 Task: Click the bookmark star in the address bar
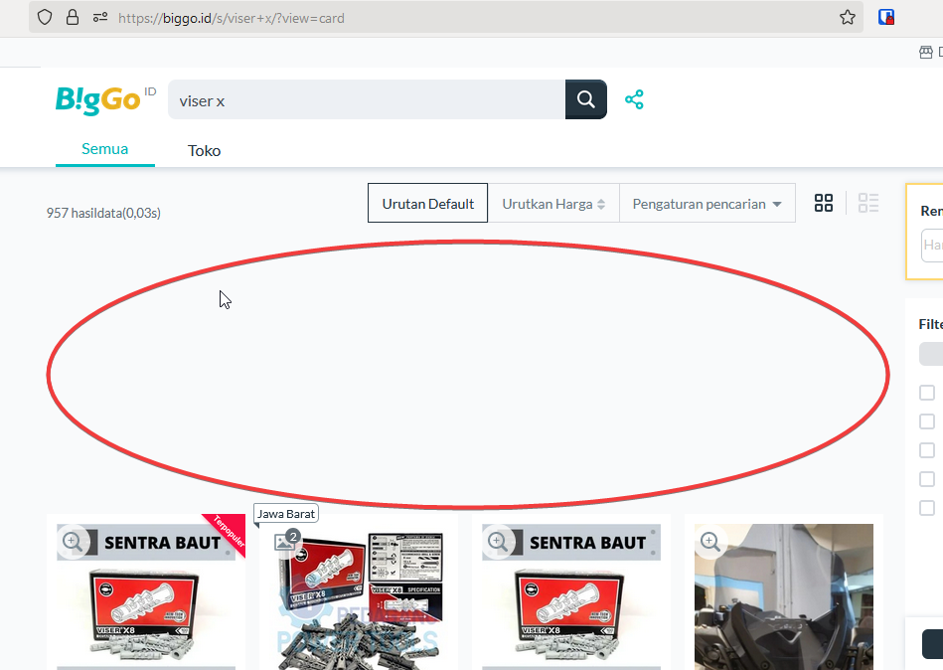(847, 17)
